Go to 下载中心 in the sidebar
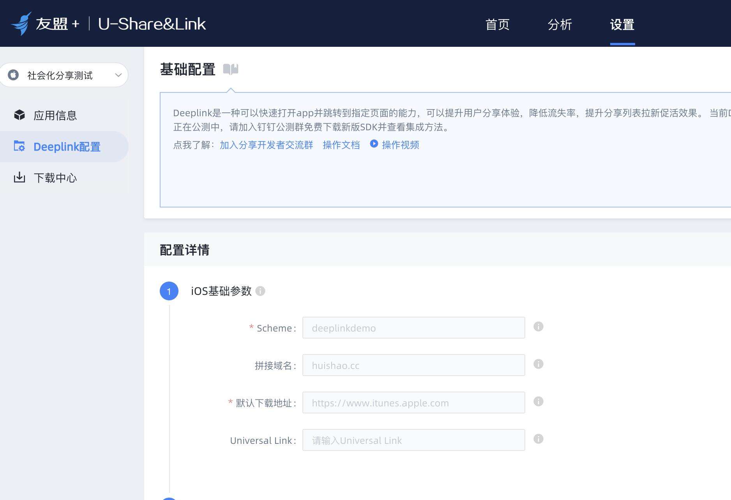 [x=64, y=178]
